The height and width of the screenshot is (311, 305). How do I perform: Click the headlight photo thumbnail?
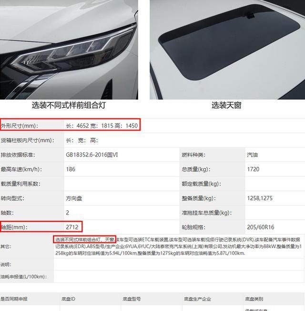[x=69, y=50]
